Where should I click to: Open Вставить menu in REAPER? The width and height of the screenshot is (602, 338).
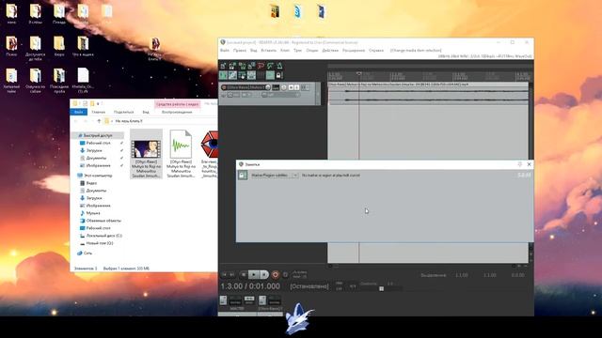tap(268, 51)
